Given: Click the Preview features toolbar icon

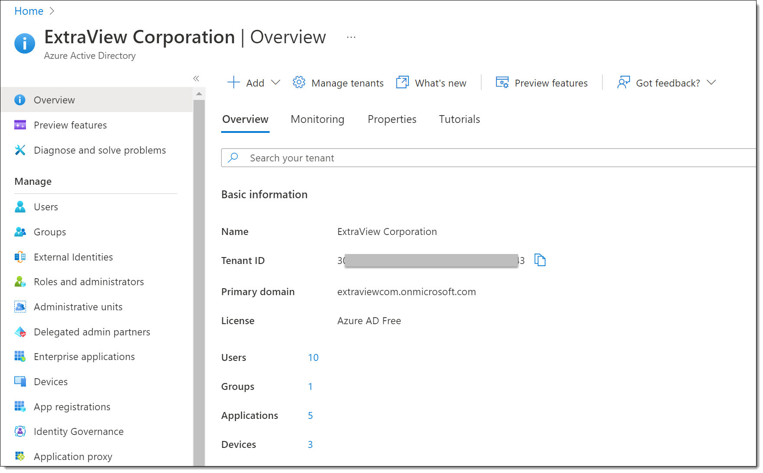Looking at the screenshot, I should 502,82.
